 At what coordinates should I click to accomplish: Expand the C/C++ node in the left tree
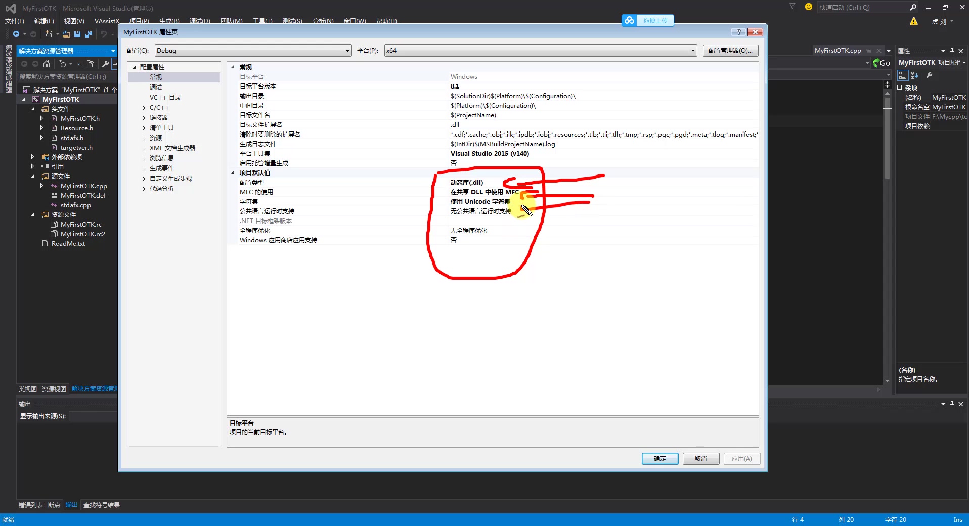(143, 107)
